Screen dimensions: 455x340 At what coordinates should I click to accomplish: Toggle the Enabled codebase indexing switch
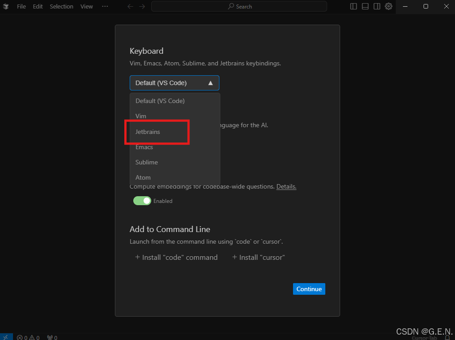[x=142, y=201]
